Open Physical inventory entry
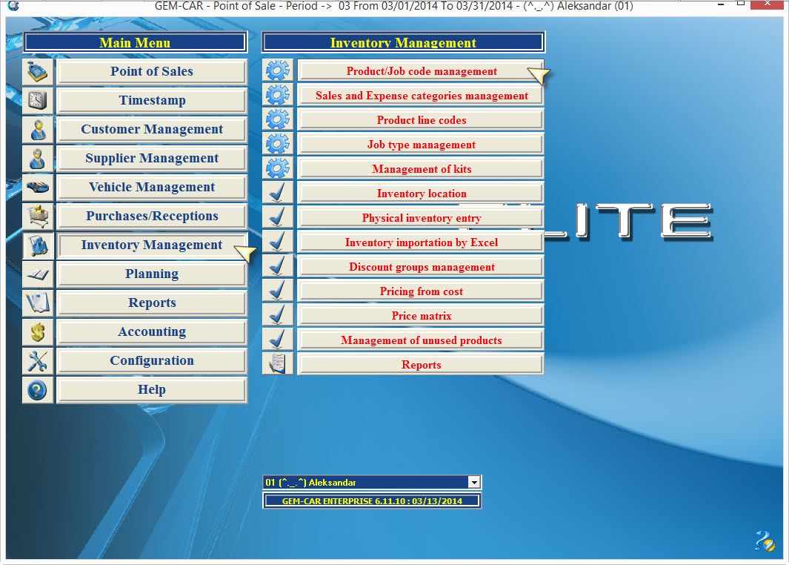This screenshot has width=789, height=565. click(421, 217)
